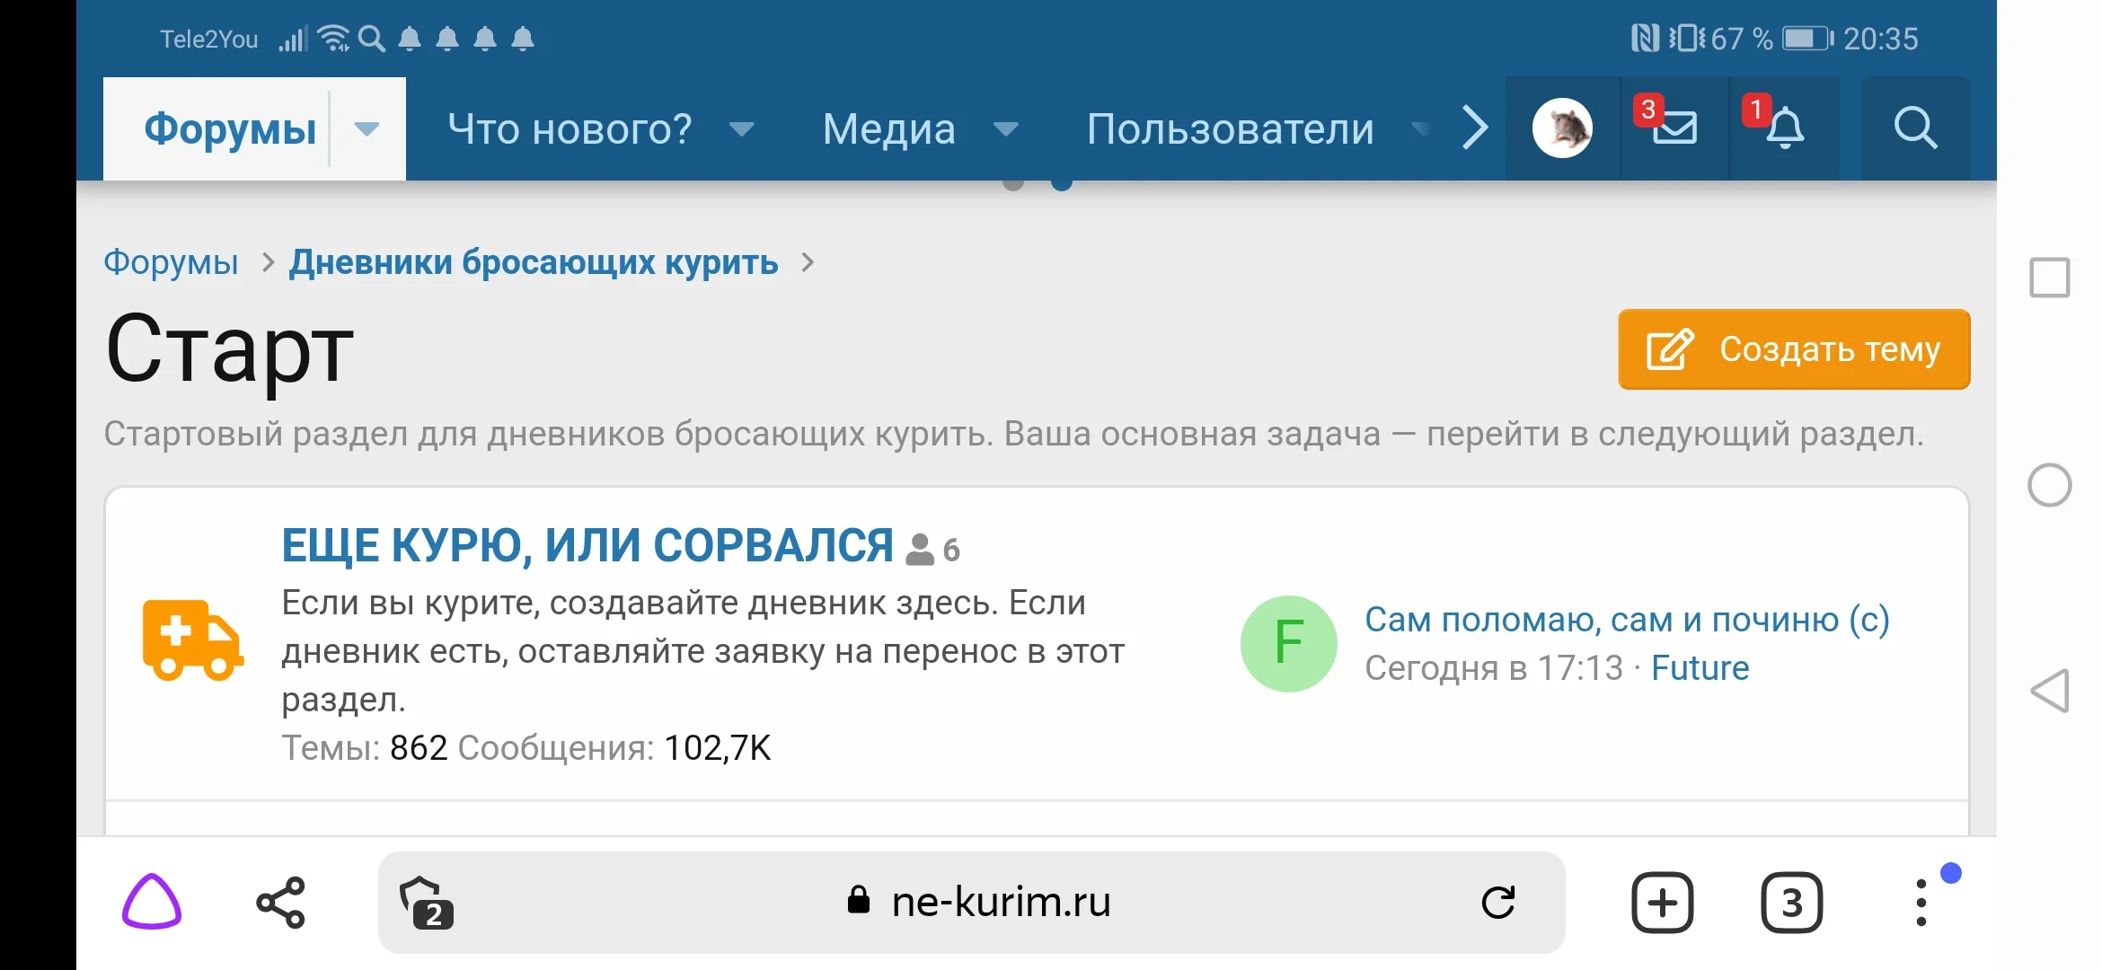Image resolution: width=2102 pixels, height=970 pixels.
Task: Expand the Форумы dropdown
Action: [366, 128]
